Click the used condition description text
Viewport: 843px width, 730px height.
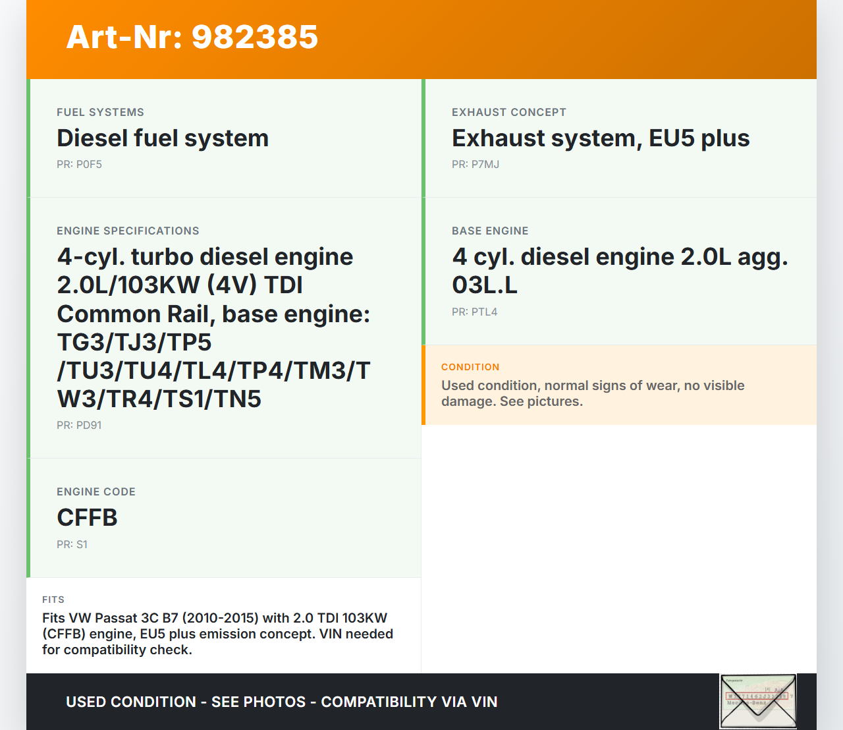pyautogui.click(x=593, y=393)
